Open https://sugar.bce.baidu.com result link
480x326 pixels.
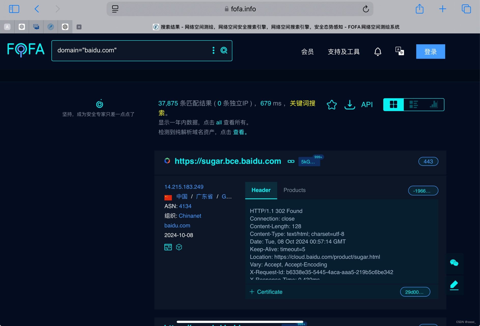coord(228,161)
